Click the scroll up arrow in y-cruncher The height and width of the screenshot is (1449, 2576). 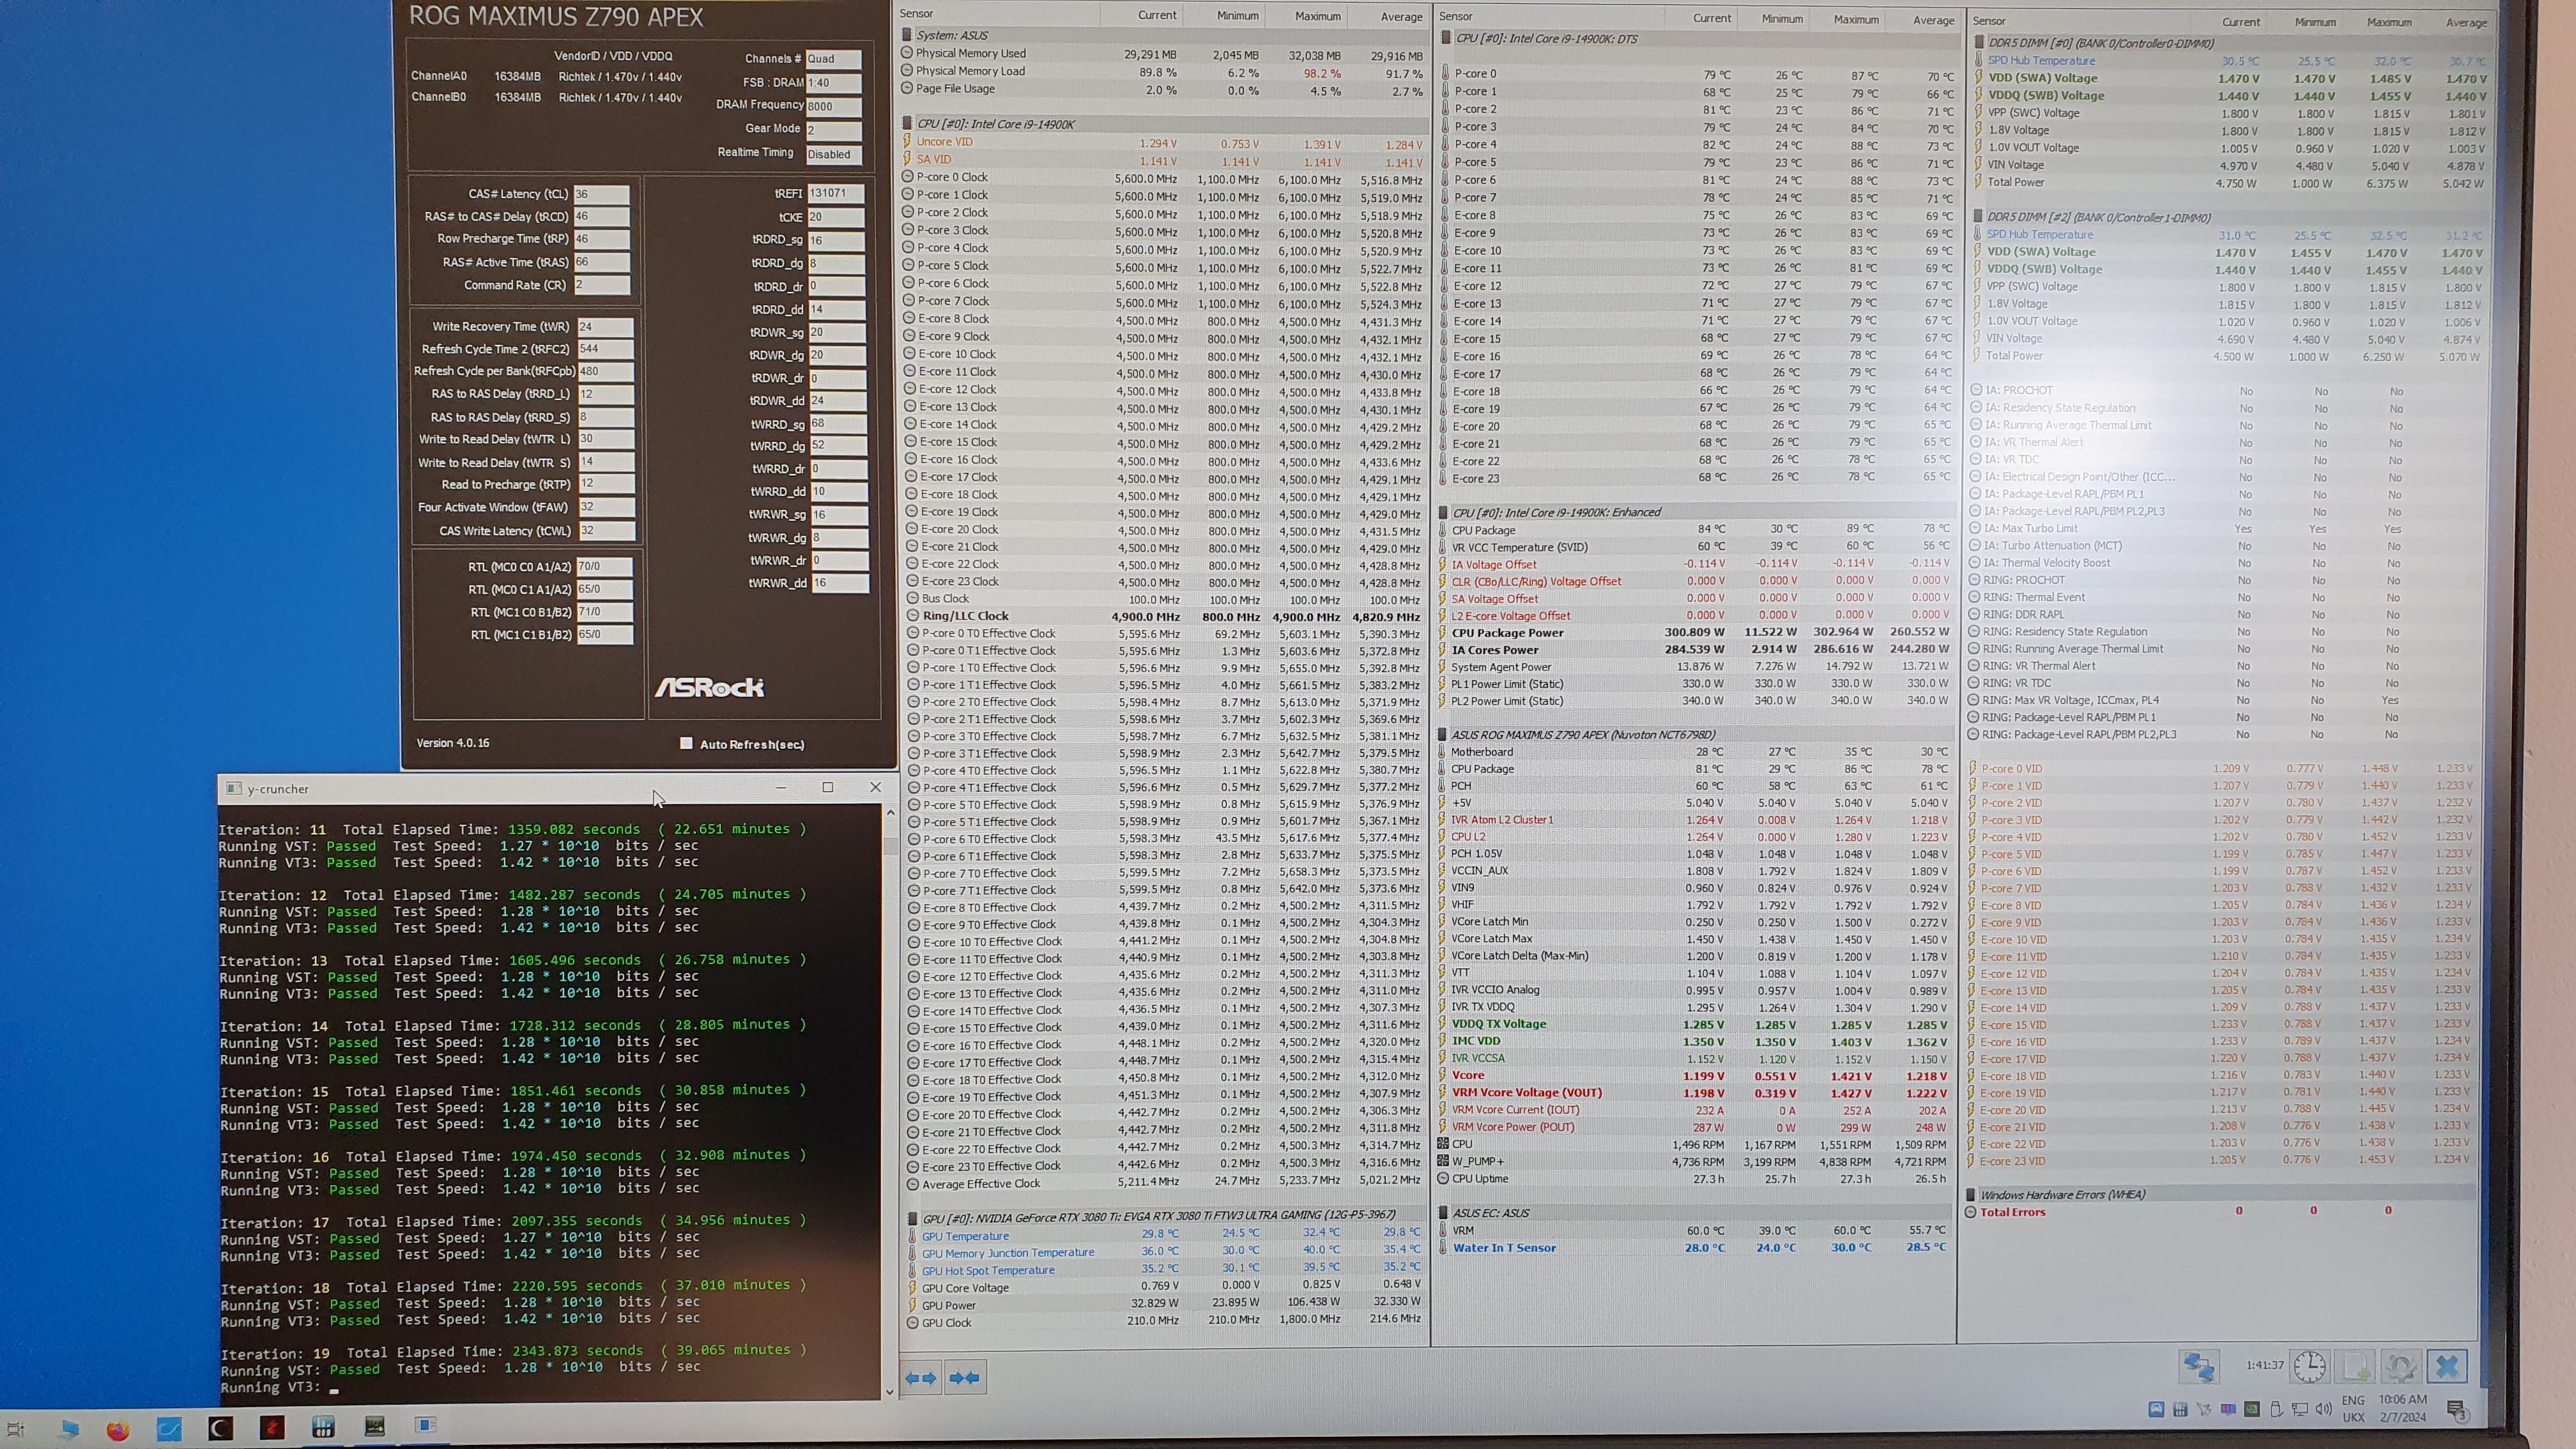890,813
